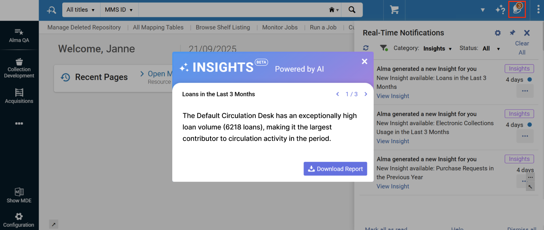The height and width of the screenshot is (230, 544).
Task: Open the Category Insights dropdown
Action: 438,48
